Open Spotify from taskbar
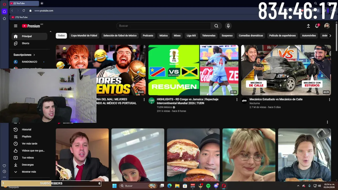The height and width of the screenshot is (190, 338). point(208,186)
